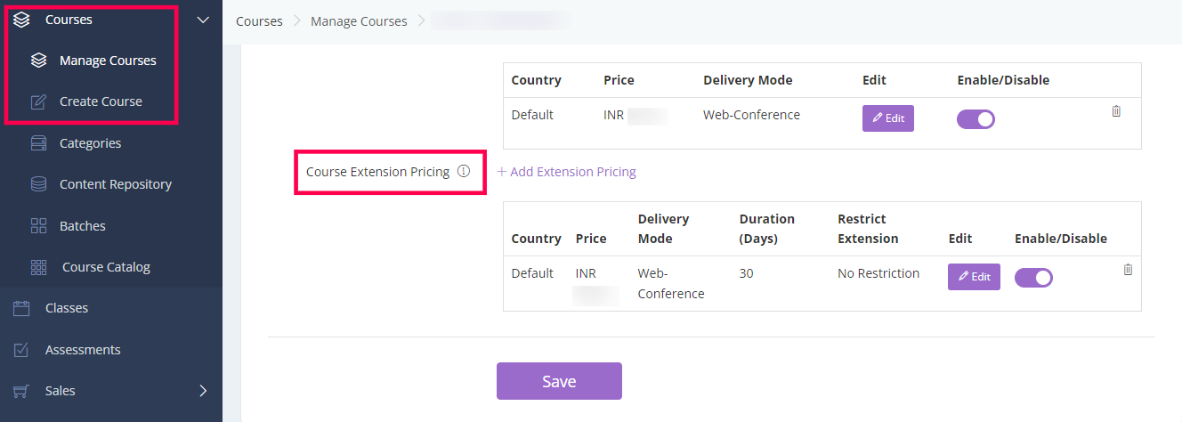
Task: Go to Manage Courses breadcrumb
Action: (359, 20)
